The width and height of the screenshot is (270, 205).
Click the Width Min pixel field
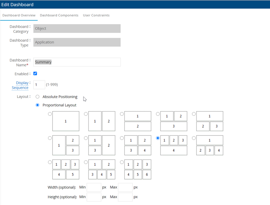point(94,187)
